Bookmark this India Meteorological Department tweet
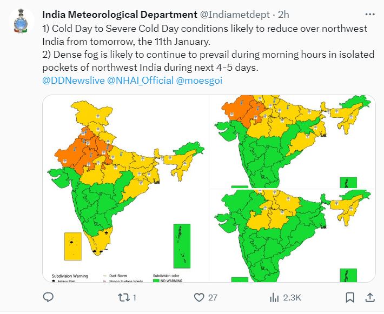The width and height of the screenshot is (384, 314). [350, 297]
